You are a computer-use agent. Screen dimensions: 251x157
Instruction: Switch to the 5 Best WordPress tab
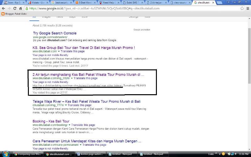pos(85,3)
